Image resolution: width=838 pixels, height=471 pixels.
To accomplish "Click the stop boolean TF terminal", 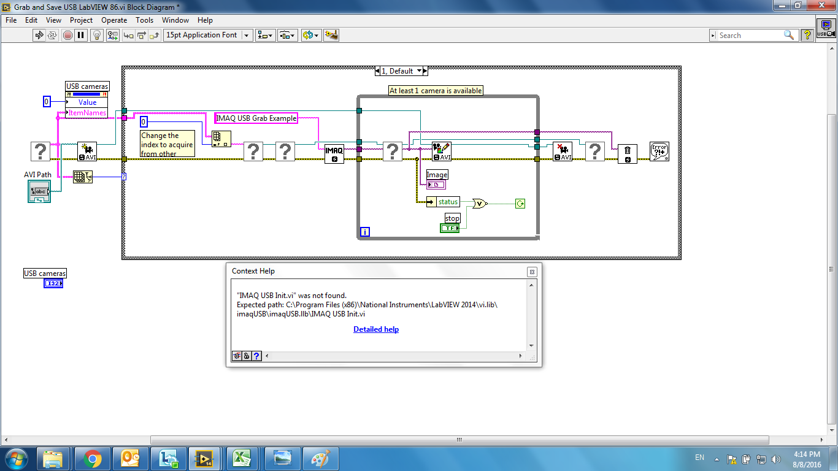I will click(x=450, y=228).
